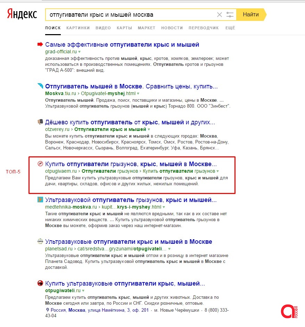Click the Moskva.tiu.ru domain link

coord(60,93)
